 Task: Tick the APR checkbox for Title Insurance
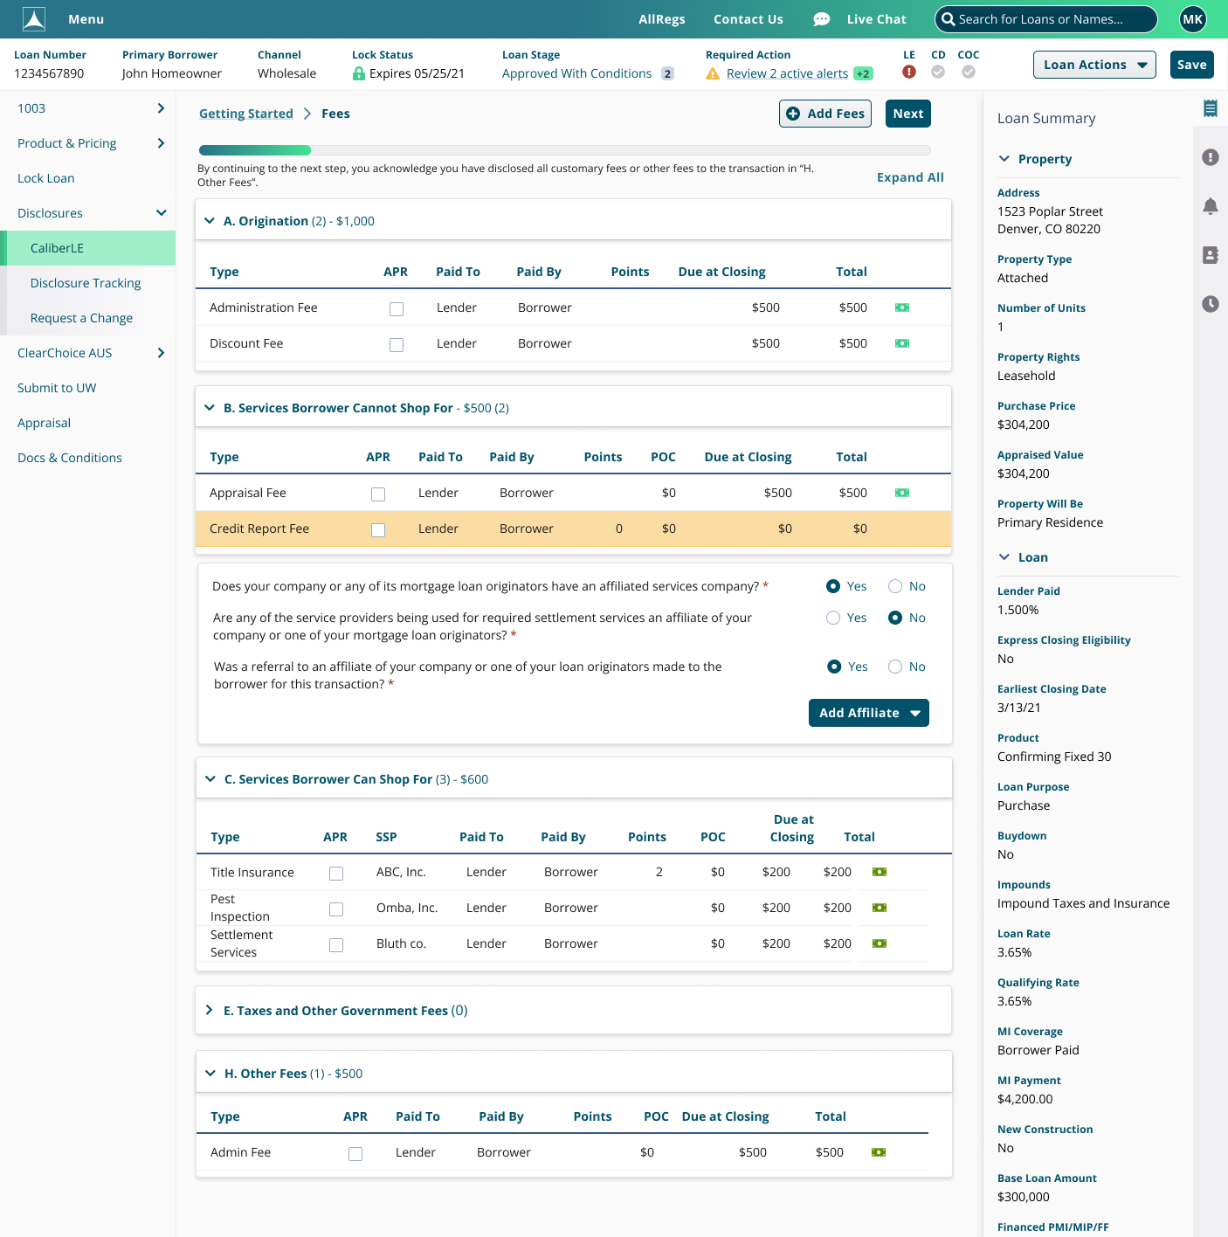pos(336,873)
